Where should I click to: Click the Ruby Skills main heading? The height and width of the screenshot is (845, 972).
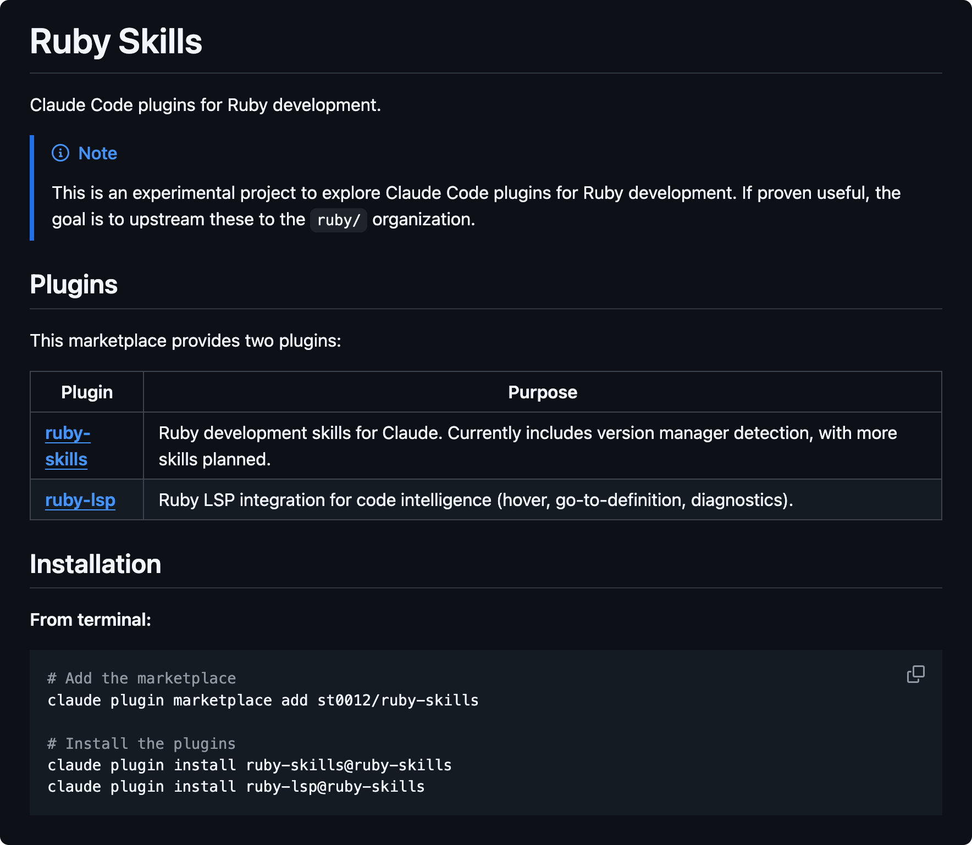pyautogui.click(x=116, y=42)
